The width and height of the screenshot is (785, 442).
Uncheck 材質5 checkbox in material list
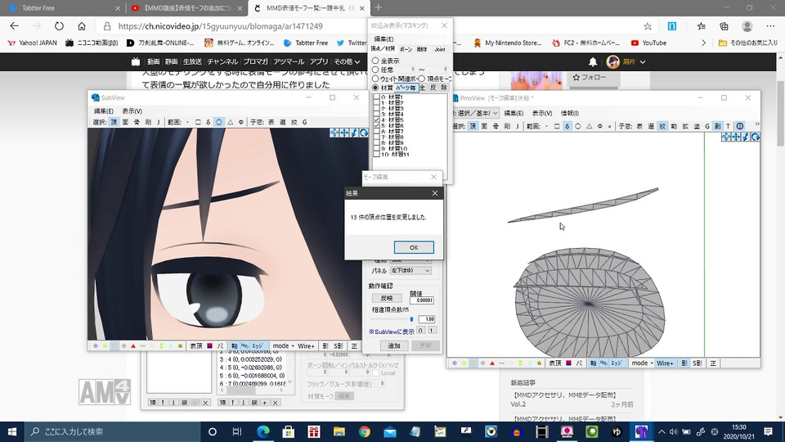coord(376,120)
